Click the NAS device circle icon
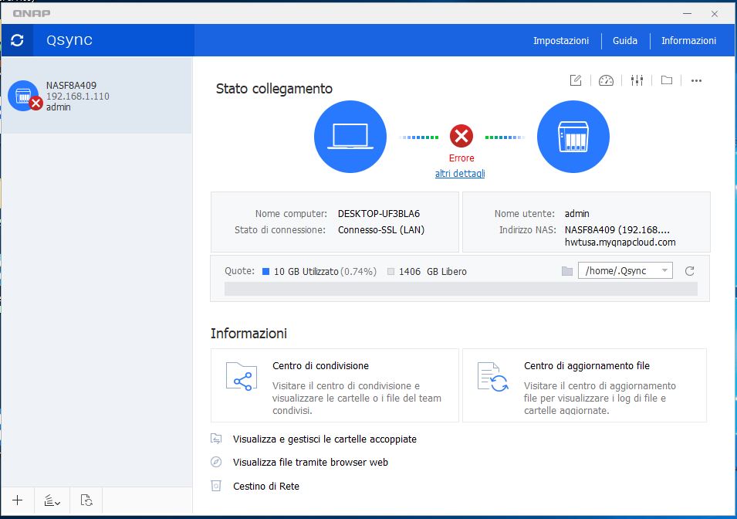737x519 pixels. [x=573, y=137]
